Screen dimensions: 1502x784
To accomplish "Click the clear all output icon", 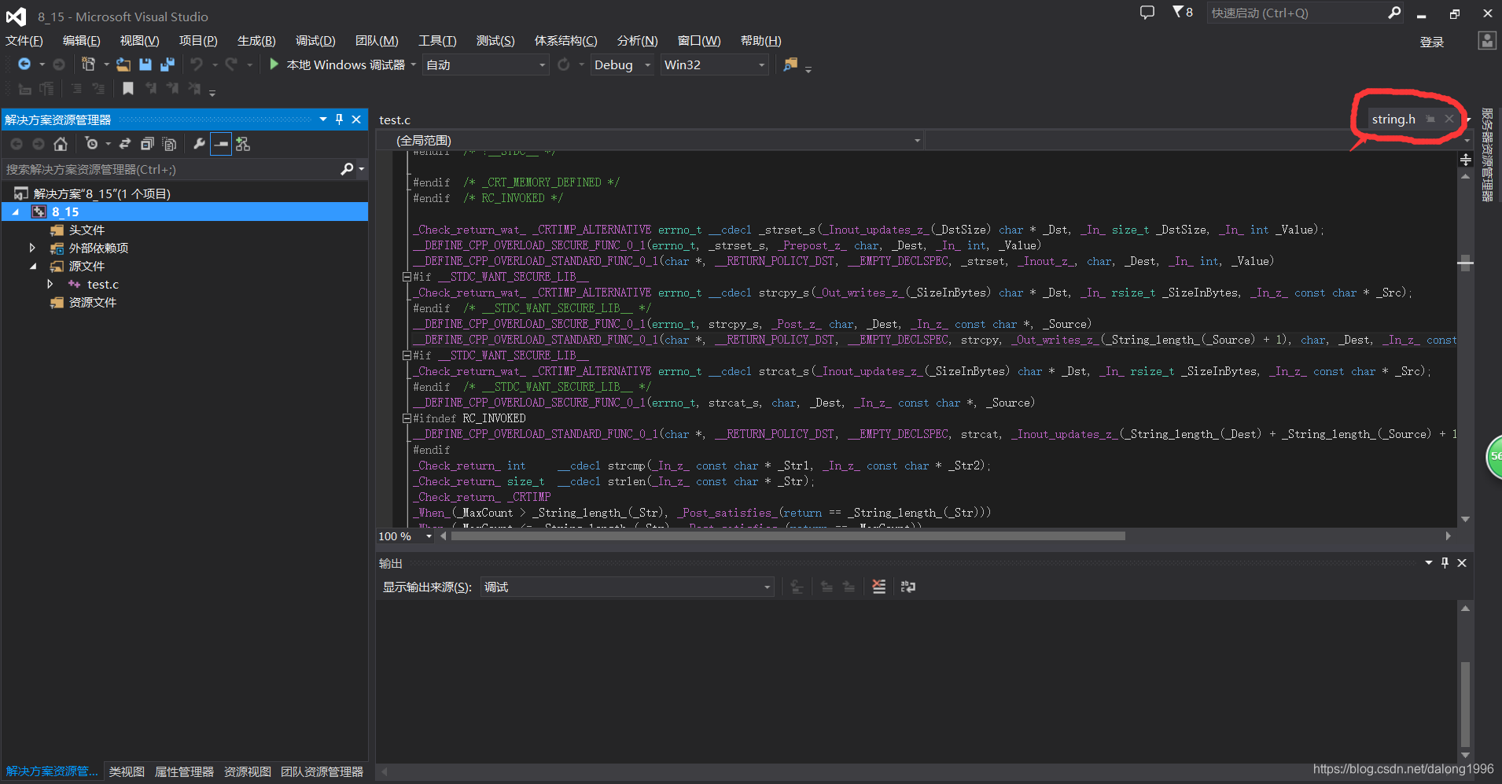I will 878,587.
